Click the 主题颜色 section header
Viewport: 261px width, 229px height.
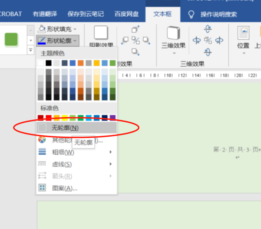[x=53, y=54]
